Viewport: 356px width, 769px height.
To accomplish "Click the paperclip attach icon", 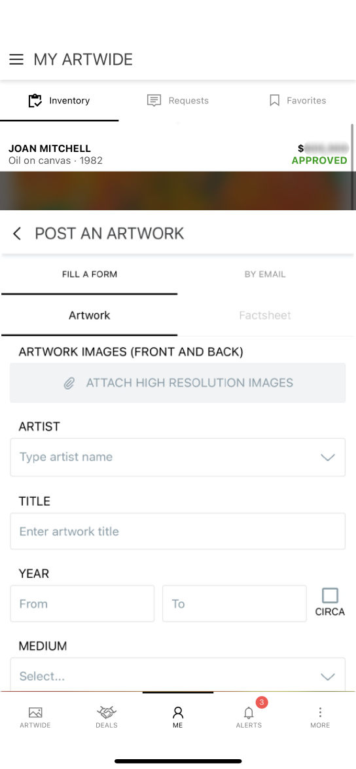I will coord(69,383).
